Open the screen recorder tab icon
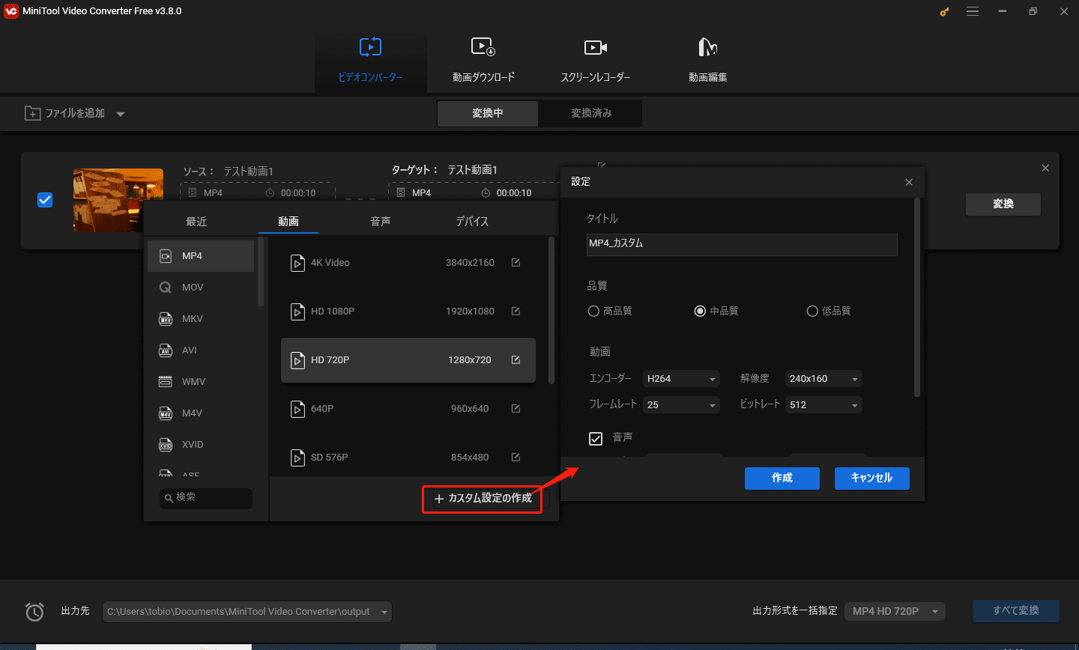The height and width of the screenshot is (650, 1079). coord(596,47)
